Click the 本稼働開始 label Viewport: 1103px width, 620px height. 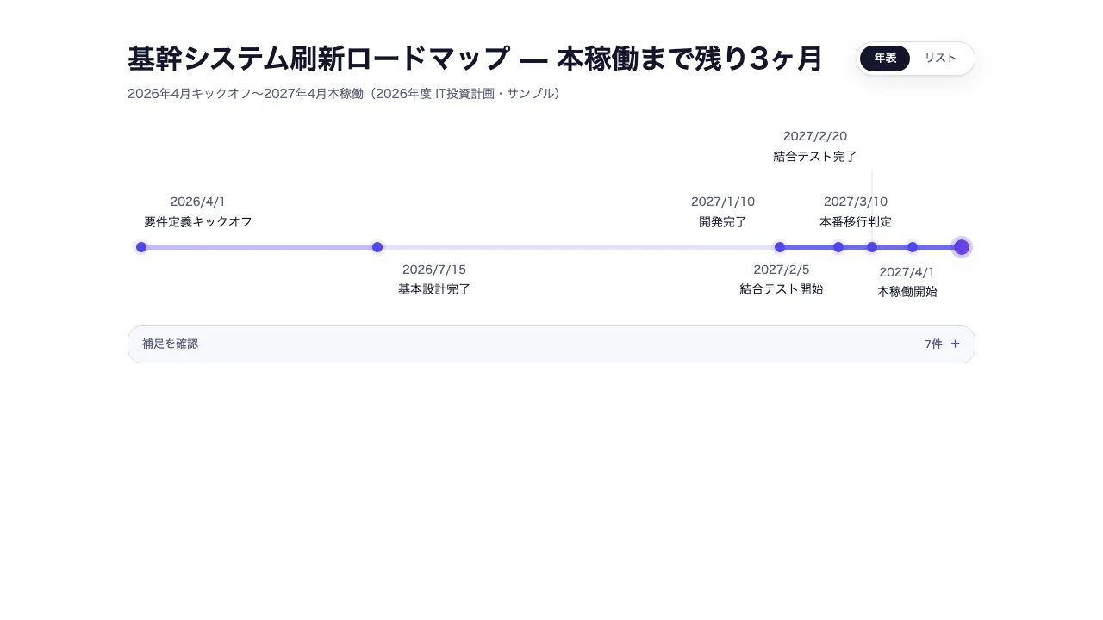907,292
